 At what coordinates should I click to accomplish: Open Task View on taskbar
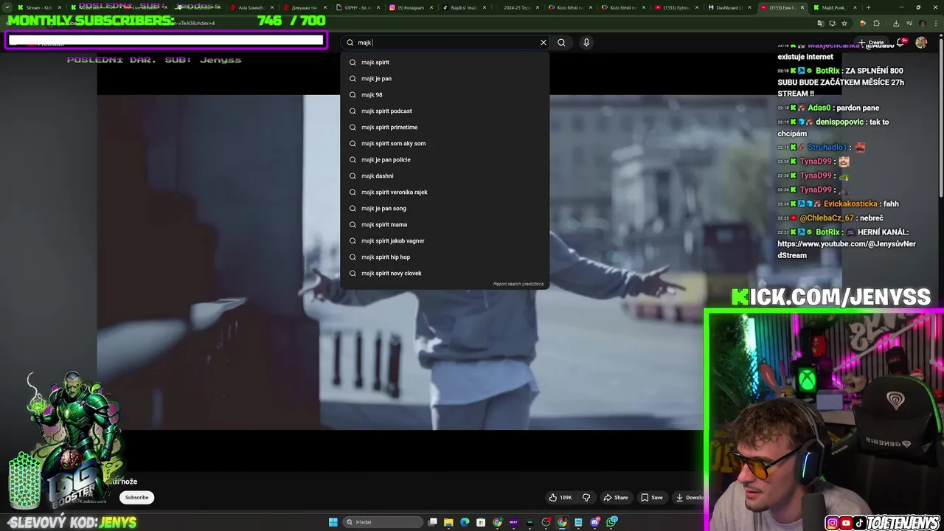point(433,522)
